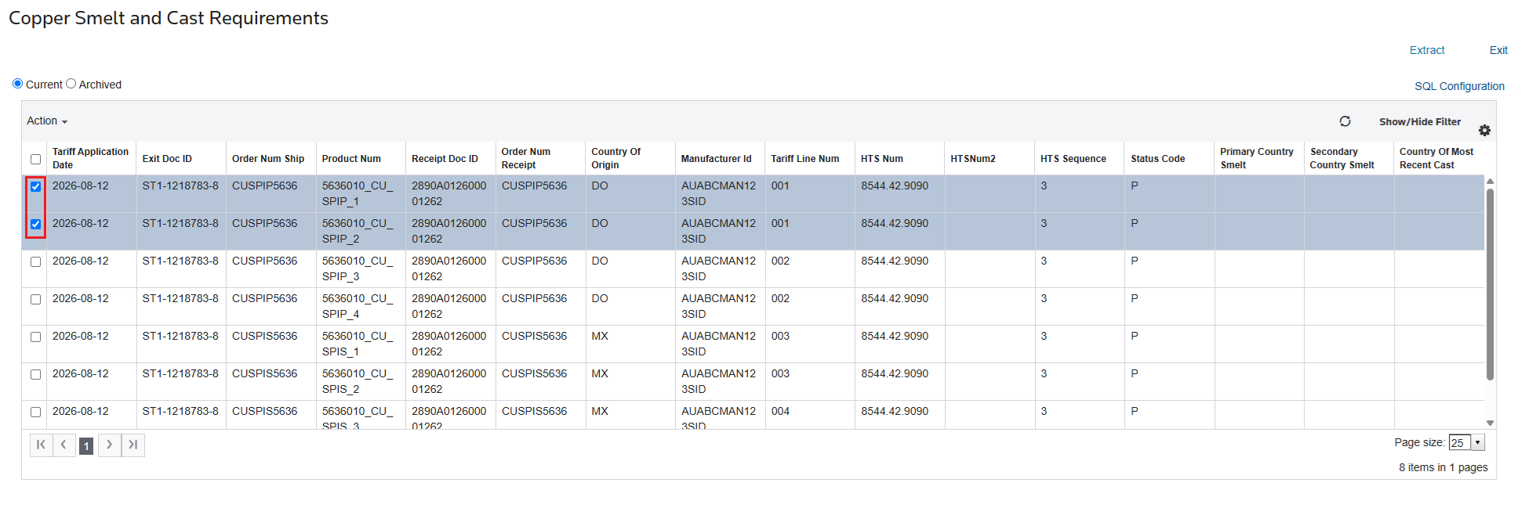1525x508 pixels.
Task: Sort by Secondary Country Smelt column header
Action: pos(1349,158)
